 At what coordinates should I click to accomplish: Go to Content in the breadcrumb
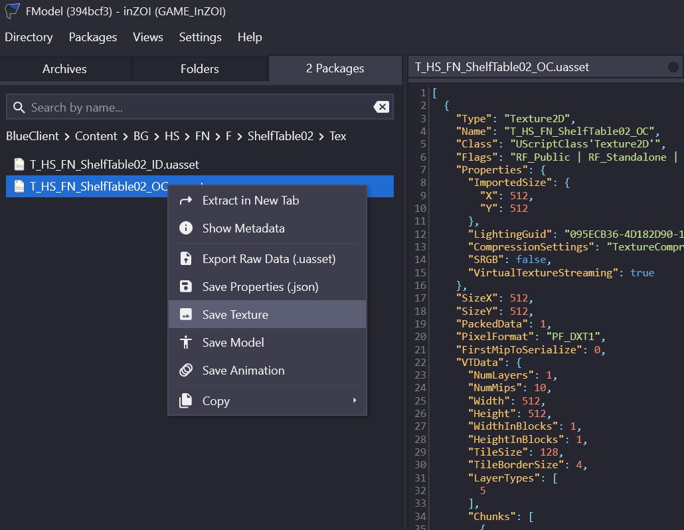coord(96,136)
